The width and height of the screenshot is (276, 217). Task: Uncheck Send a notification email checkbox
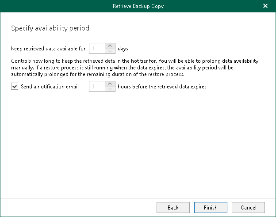(15, 87)
